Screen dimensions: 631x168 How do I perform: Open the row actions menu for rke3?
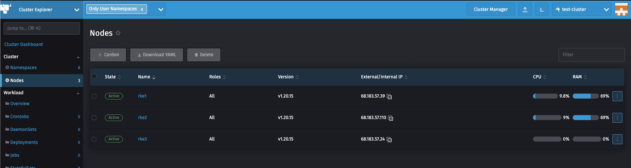point(617,139)
